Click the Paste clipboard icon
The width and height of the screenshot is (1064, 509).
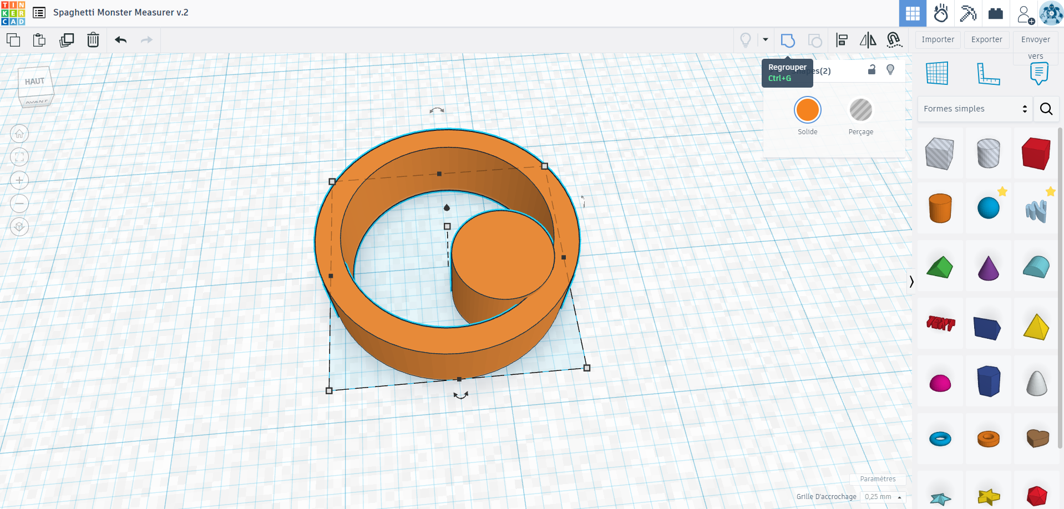tap(39, 40)
